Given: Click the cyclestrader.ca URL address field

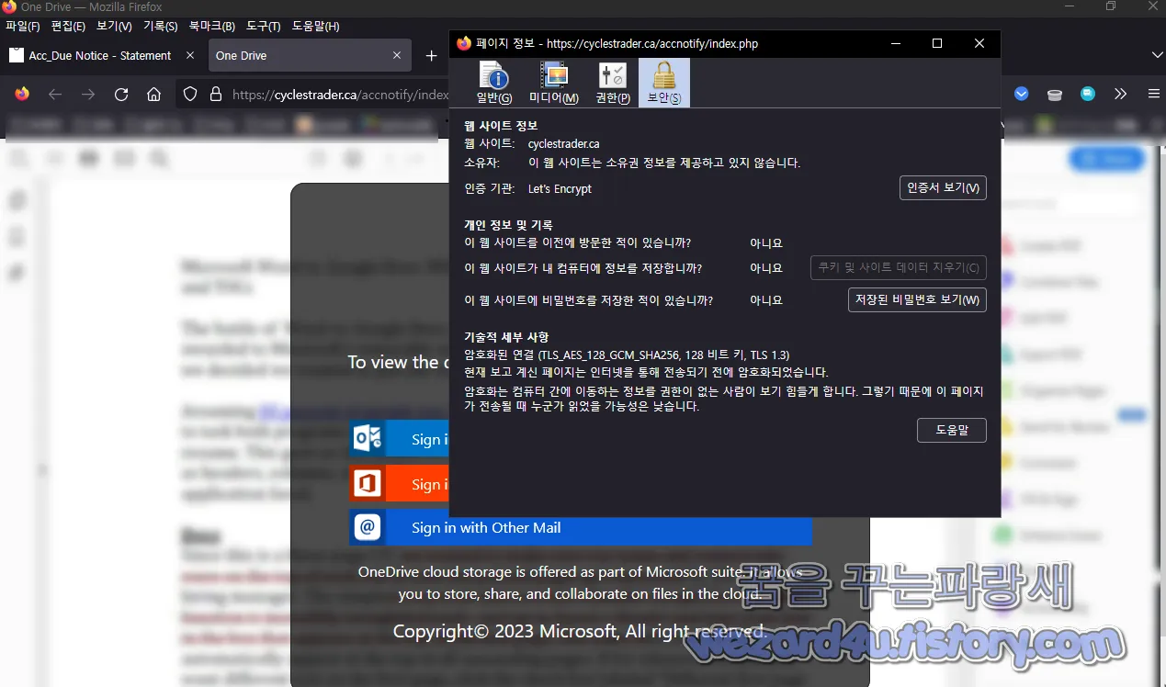Looking at the screenshot, I should [340, 94].
